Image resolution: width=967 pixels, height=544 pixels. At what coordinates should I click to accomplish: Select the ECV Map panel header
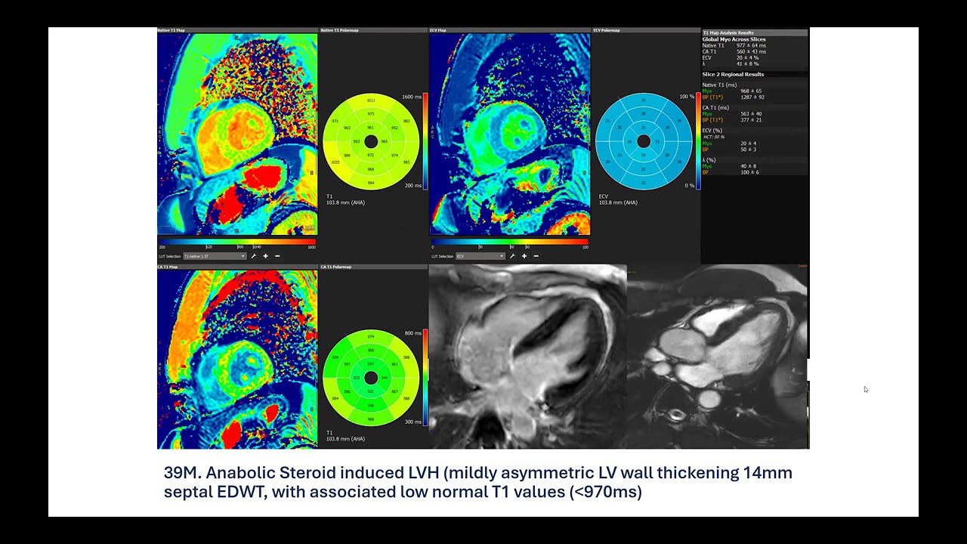(x=510, y=30)
